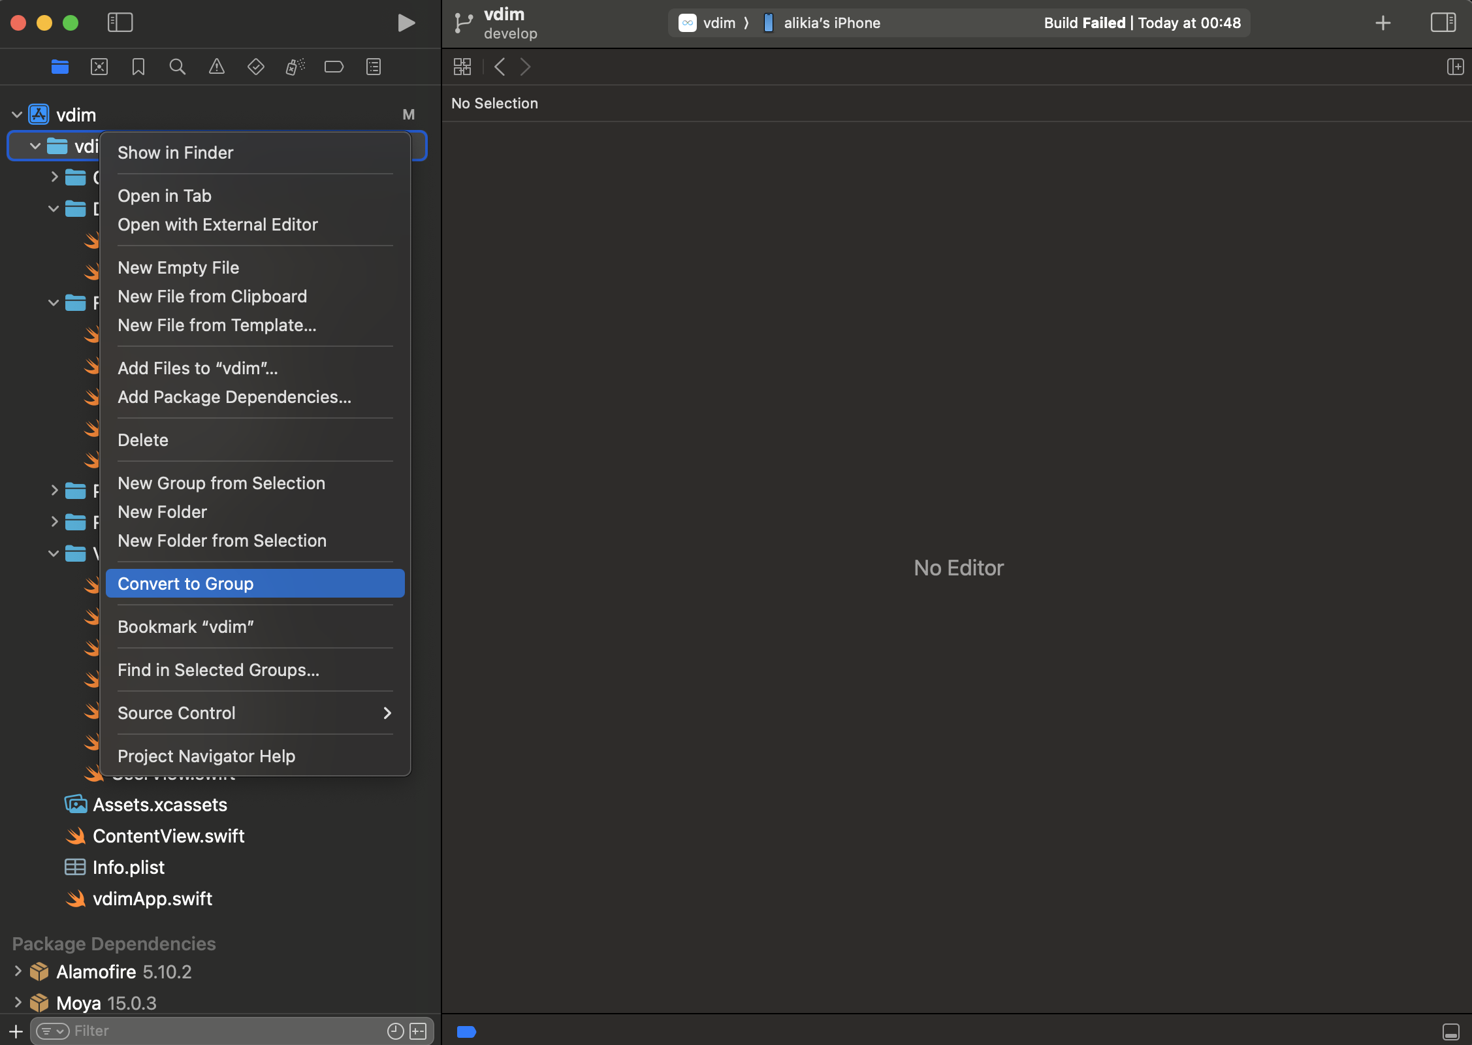The height and width of the screenshot is (1045, 1472).
Task: Open the related items grid menu
Action: coord(462,67)
